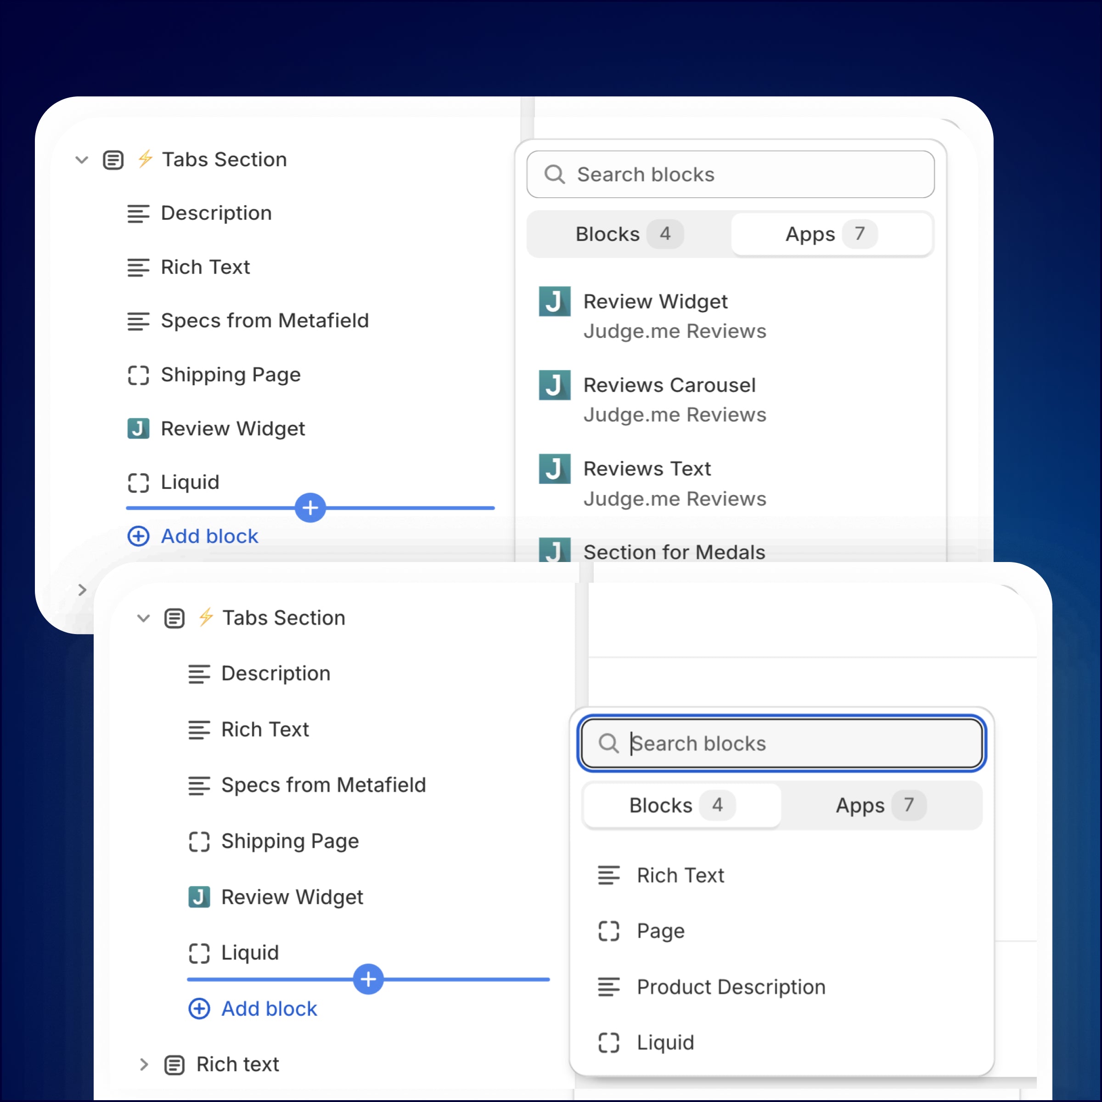Expand the Rich text section at the bottom

click(x=143, y=1064)
